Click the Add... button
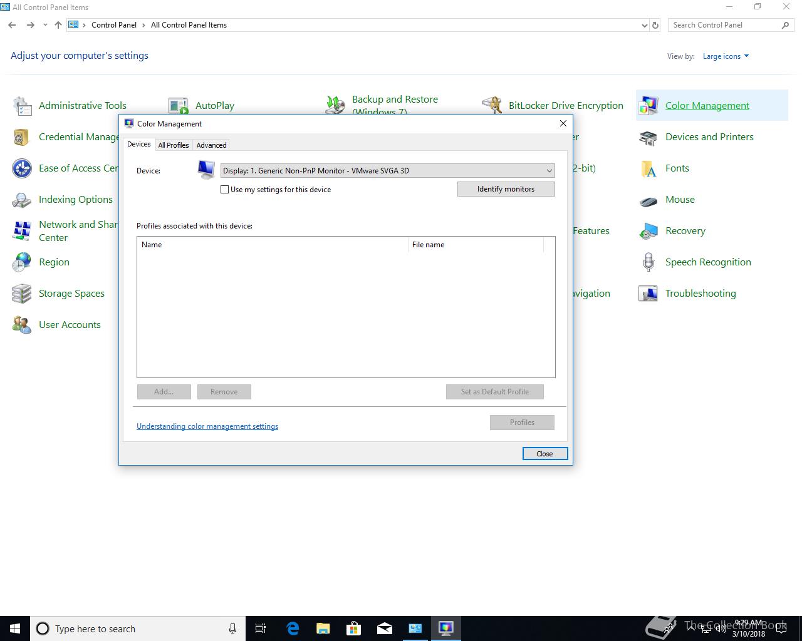The image size is (802, 641). pyautogui.click(x=164, y=392)
